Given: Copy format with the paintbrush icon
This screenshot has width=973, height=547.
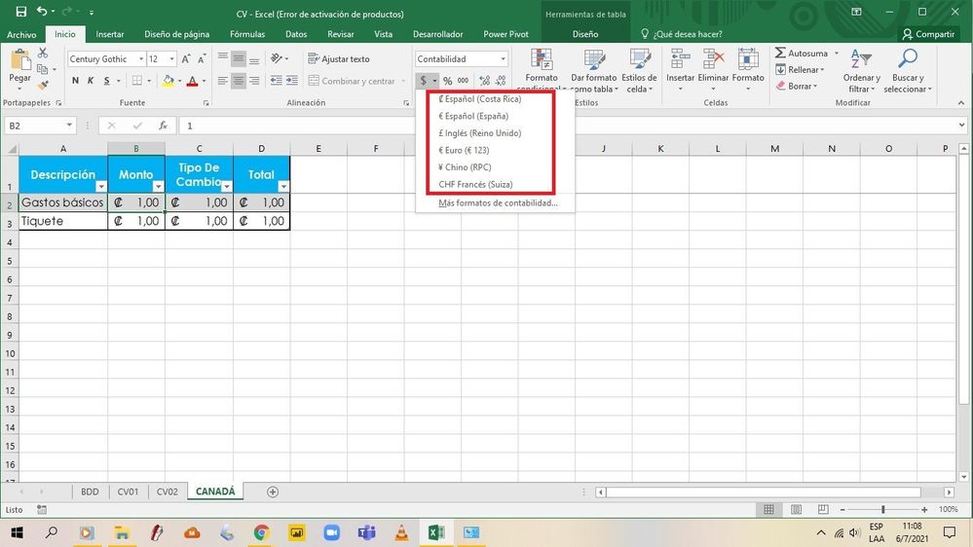Looking at the screenshot, I should (43, 85).
